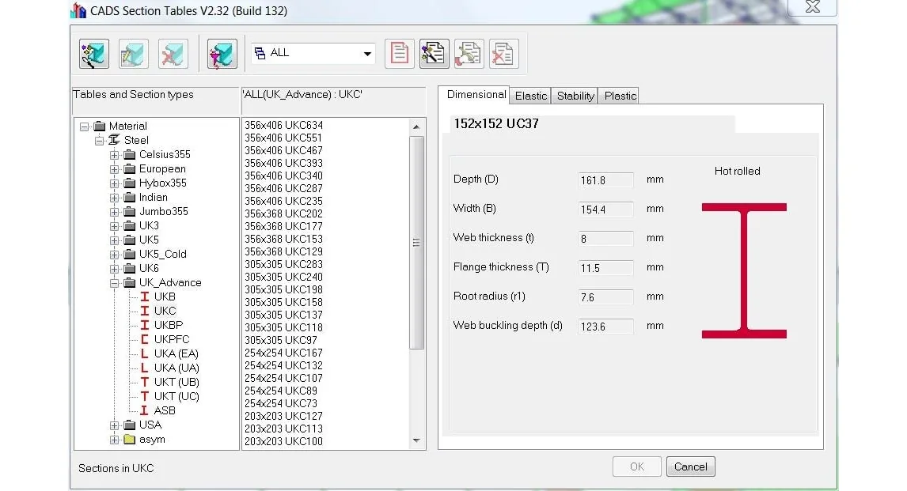This screenshot has width=907, height=491.
Task: Click the first add-section toolbar icon
Action: click(93, 55)
